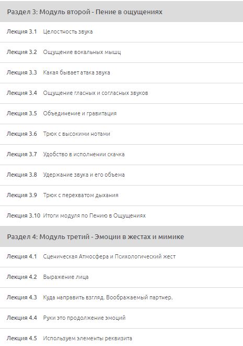Select lecture 3.8 Удержание звука и его объема

pos(121,175)
